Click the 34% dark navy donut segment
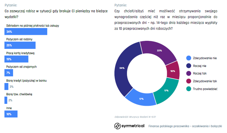Screen dimensions: 227x133 [122, 68]
